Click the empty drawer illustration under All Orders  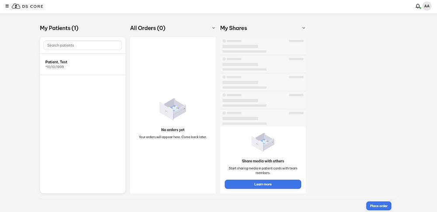click(x=173, y=109)
